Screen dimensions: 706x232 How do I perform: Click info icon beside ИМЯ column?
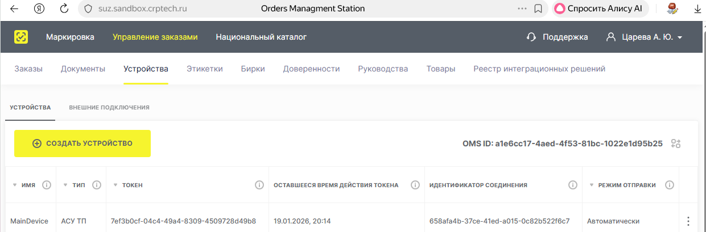tap(47, 185)
